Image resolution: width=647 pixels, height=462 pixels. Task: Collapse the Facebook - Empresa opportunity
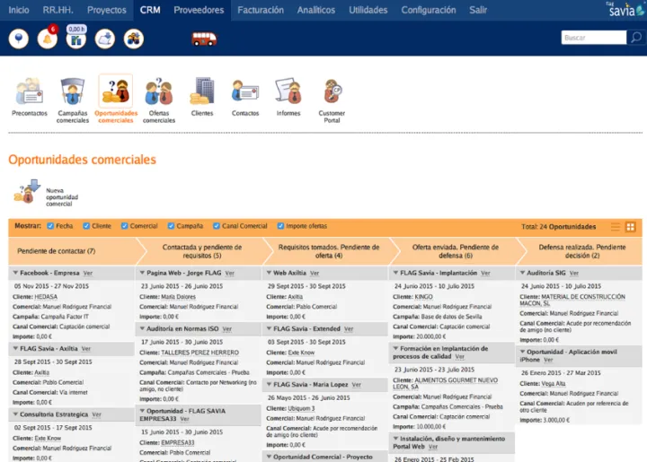14,272
